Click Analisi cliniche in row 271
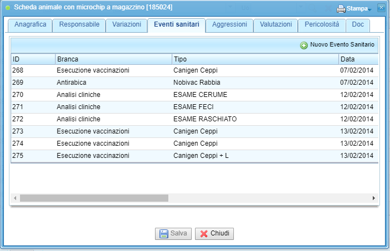The image size is (390, 251). (x=78, y=107)
